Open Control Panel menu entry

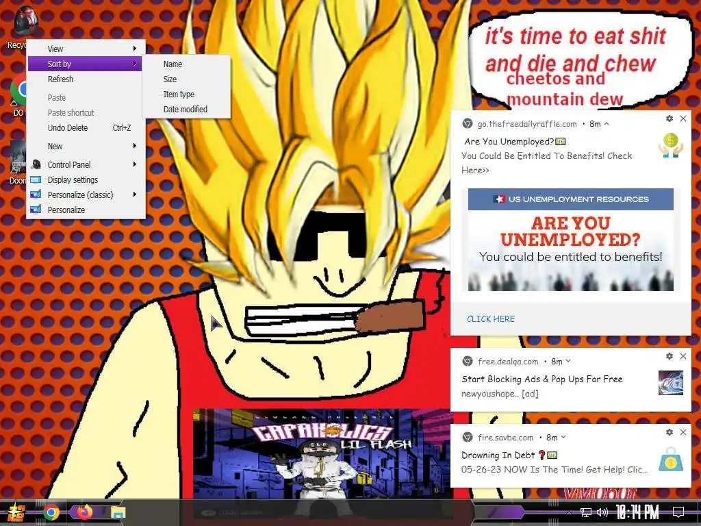[x=86, y=164]
